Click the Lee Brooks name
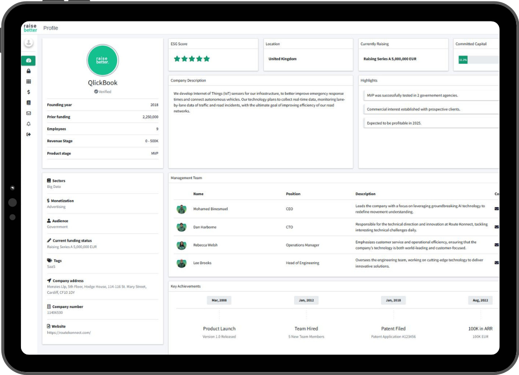This screenshot has height=375, width=519. tap(202, 263)
